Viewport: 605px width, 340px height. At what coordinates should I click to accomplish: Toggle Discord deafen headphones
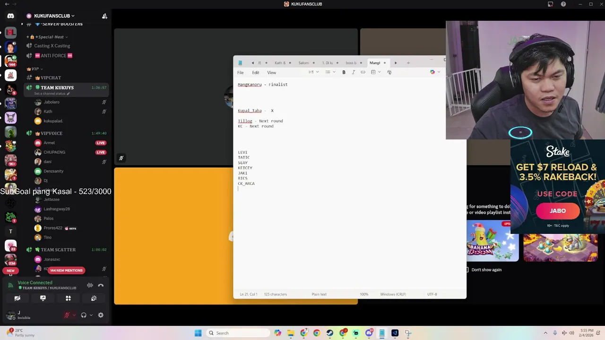tap(84, 315)
